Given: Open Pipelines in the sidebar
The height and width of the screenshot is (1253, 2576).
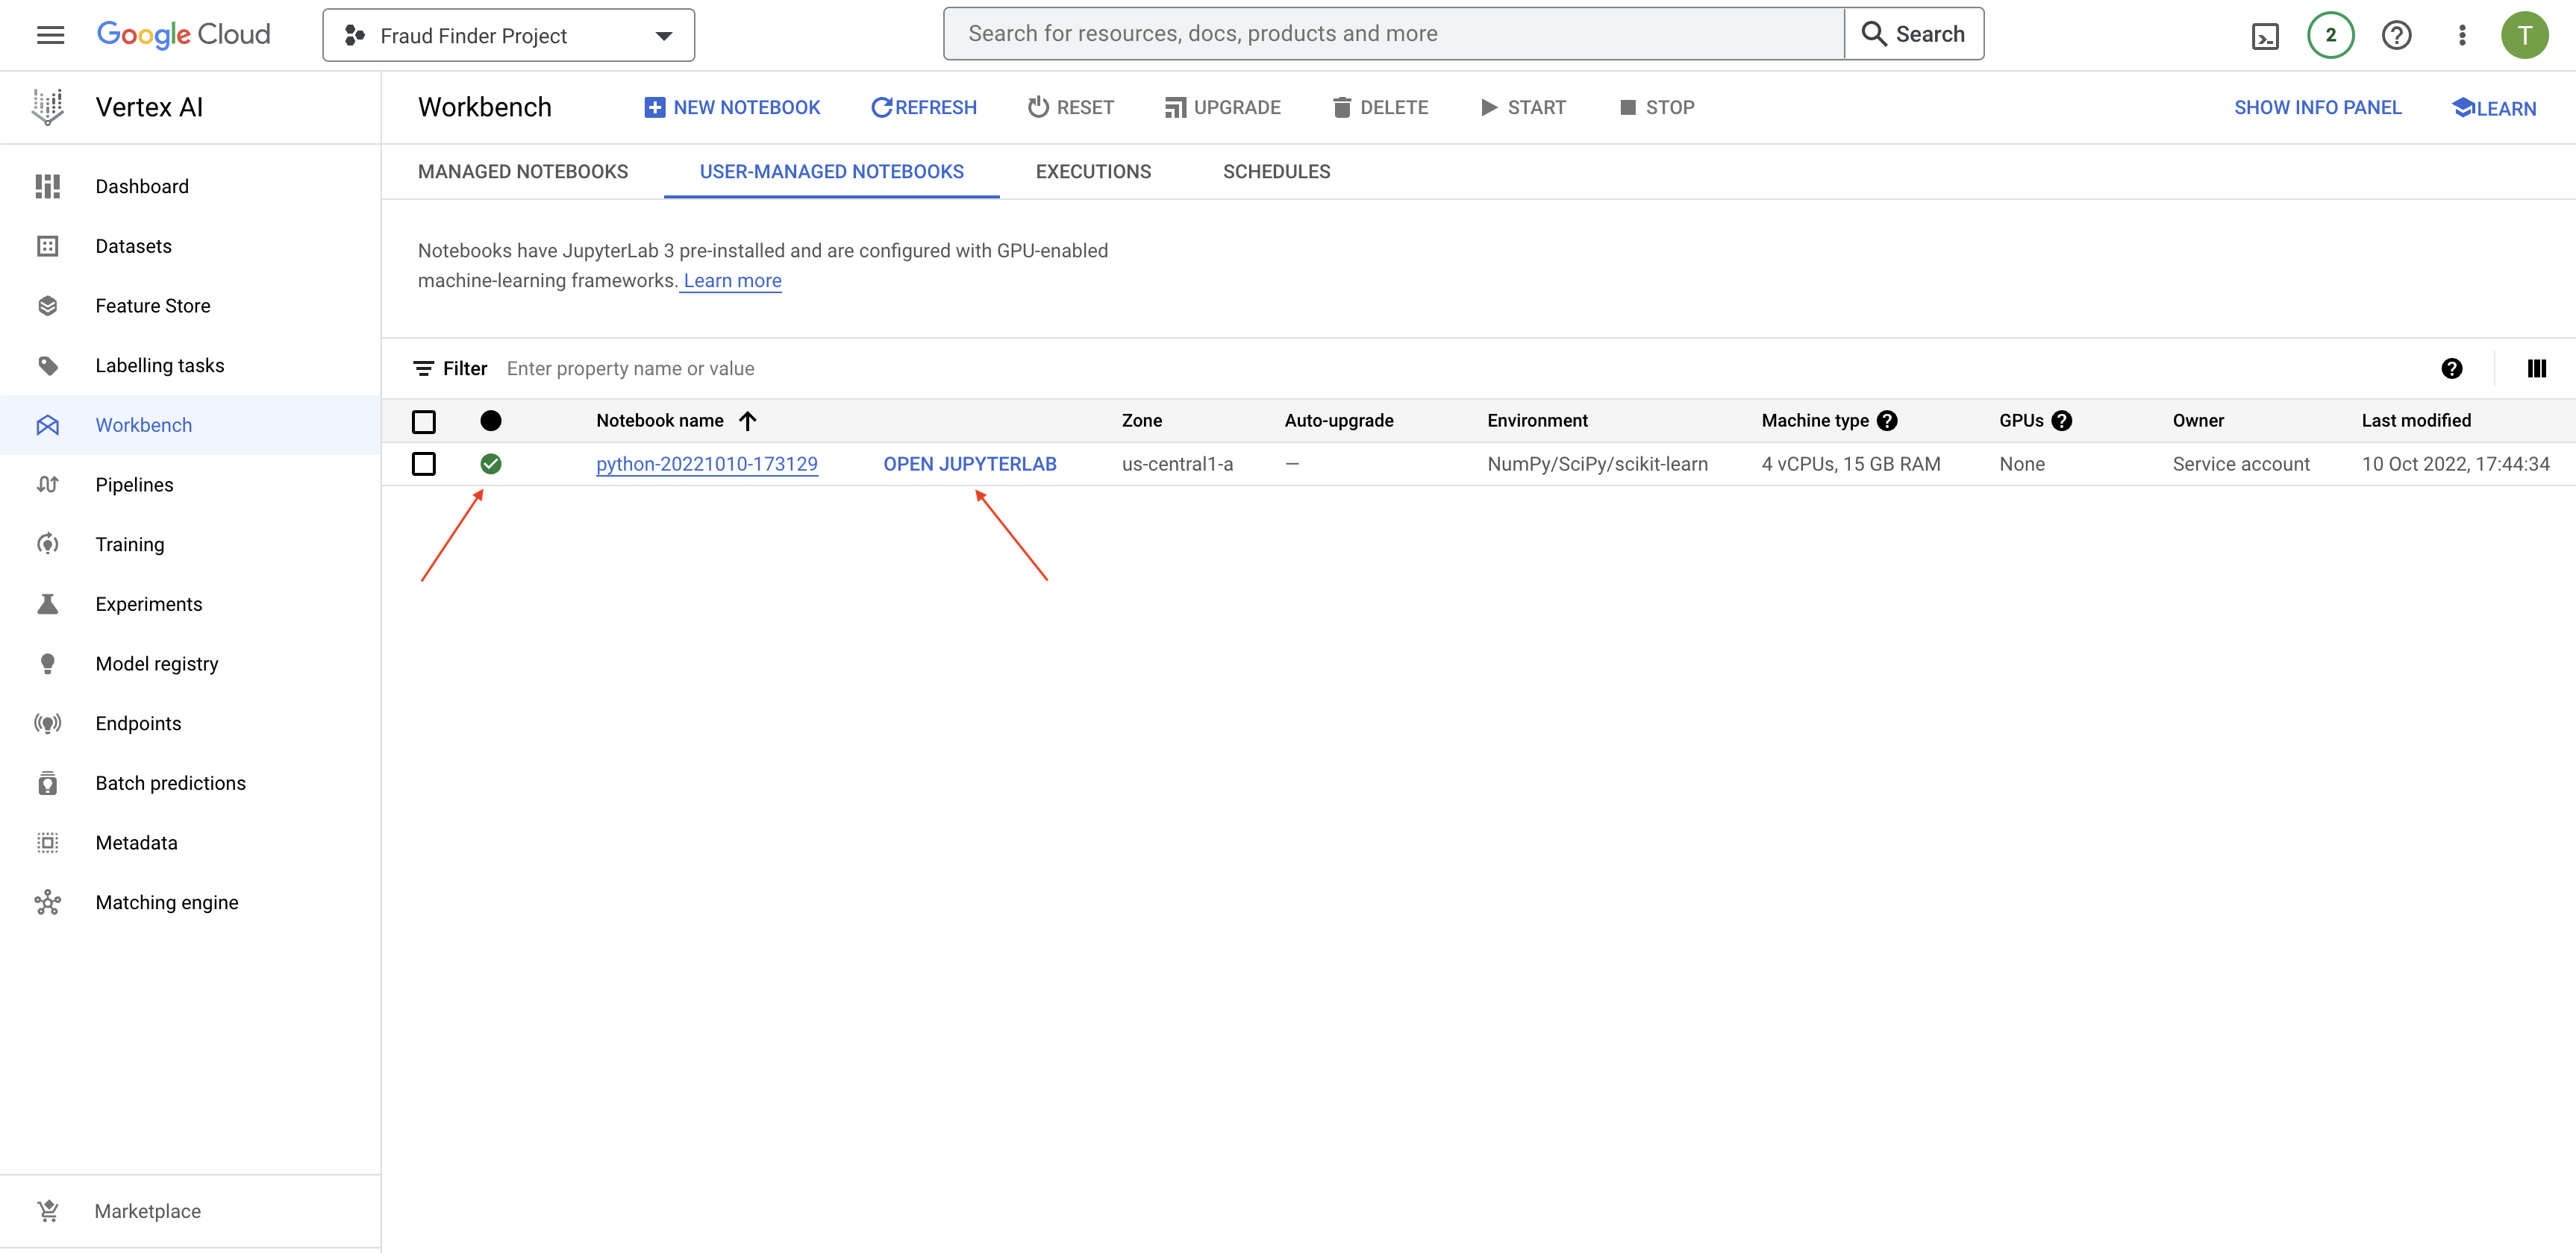Looking at the screenshot, I should (134, 485).
